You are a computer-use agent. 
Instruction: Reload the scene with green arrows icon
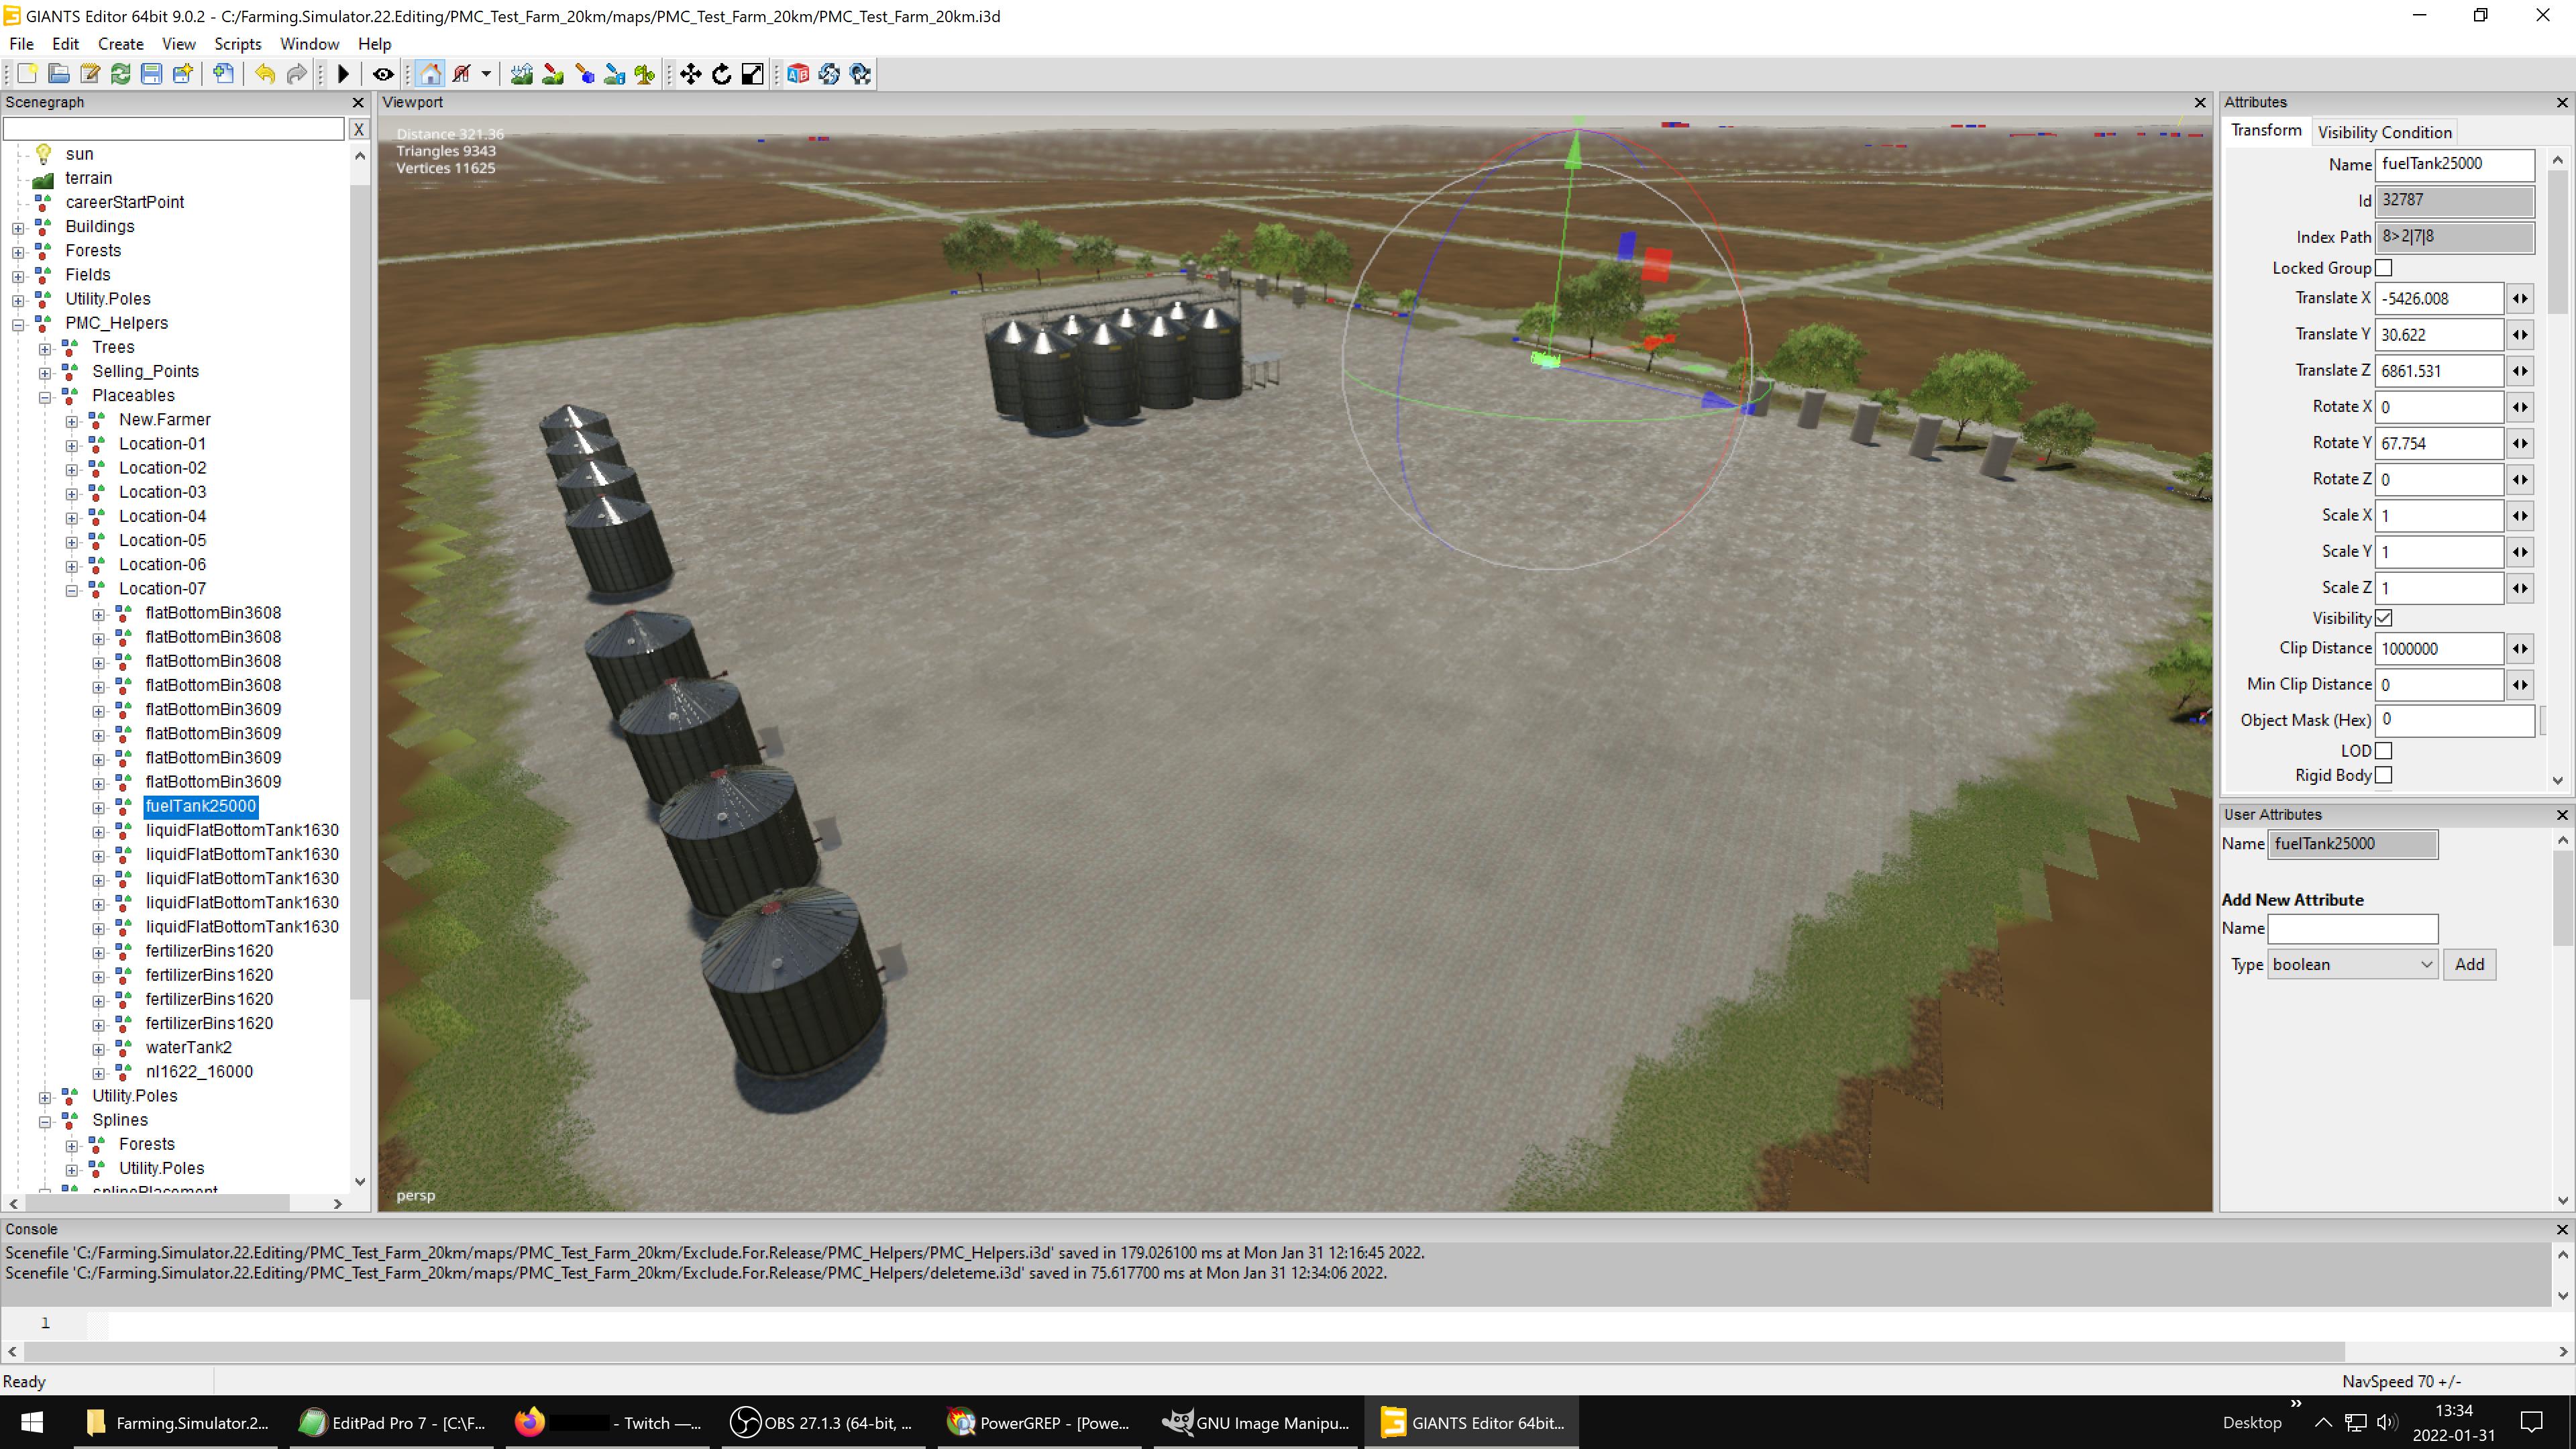click(121, 74)
